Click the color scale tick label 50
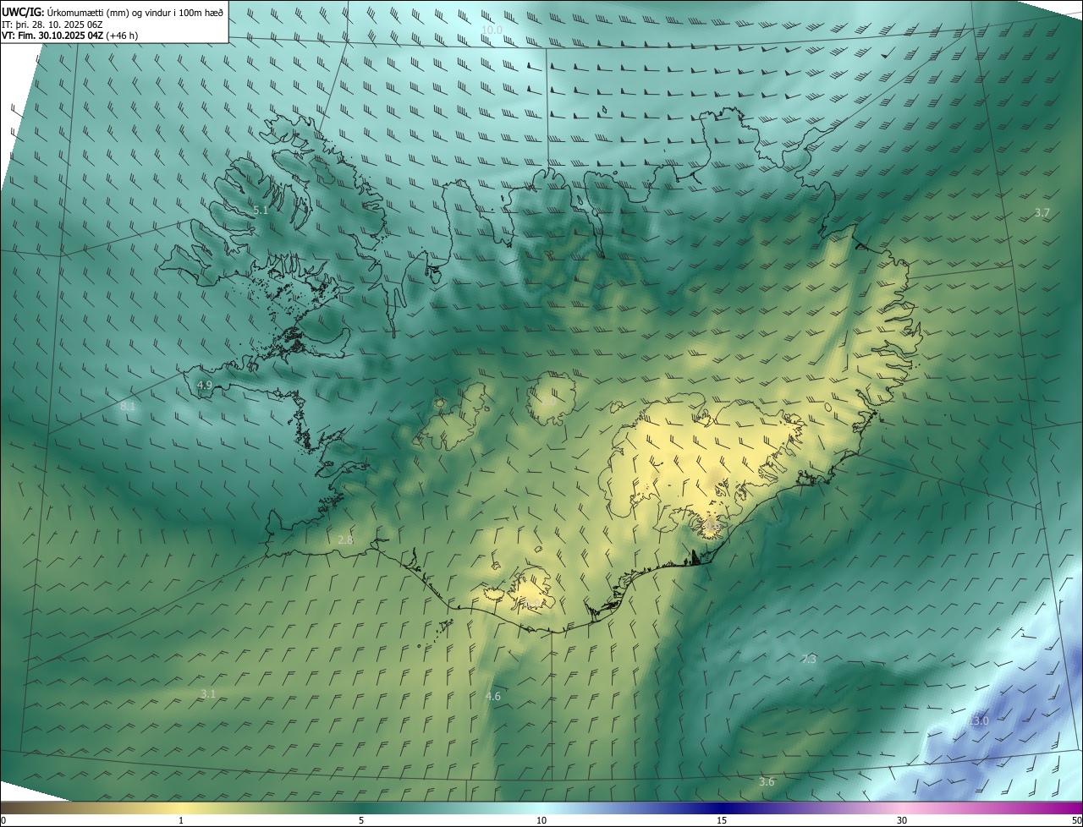Viewport: 1083px width, 827px height. (x=1076, y=821)
